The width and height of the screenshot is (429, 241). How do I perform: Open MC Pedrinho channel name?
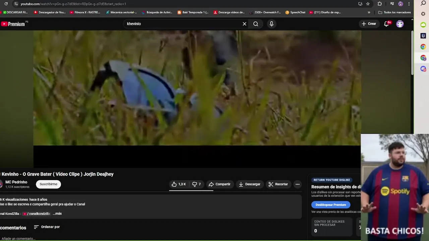(x=16, y=182)
